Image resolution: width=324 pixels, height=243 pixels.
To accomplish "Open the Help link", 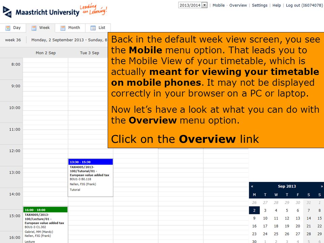I will [277, 5].
